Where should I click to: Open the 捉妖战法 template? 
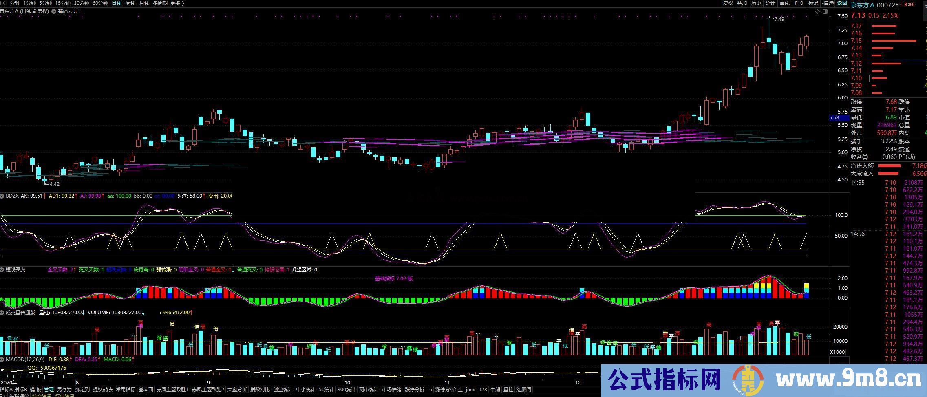pyautogui.click(x=102, y=390)
